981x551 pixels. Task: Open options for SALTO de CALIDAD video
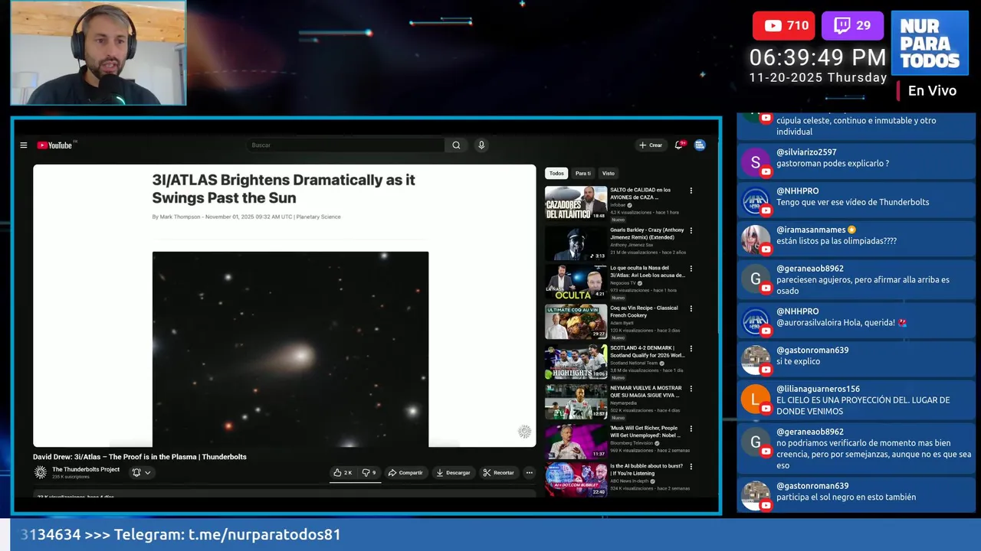691,191
